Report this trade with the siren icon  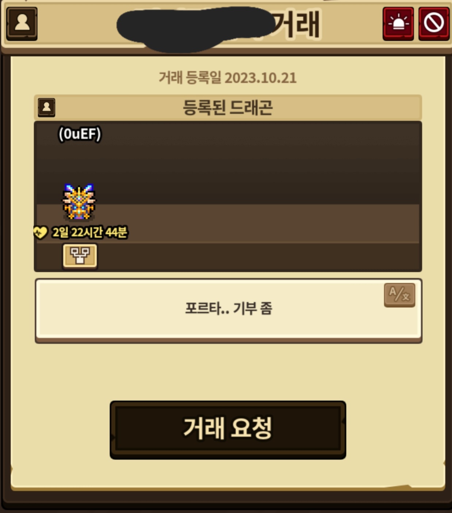398,23
